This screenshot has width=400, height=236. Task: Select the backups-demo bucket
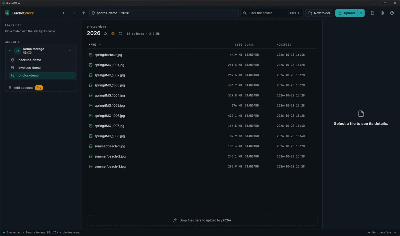(42, 60)
